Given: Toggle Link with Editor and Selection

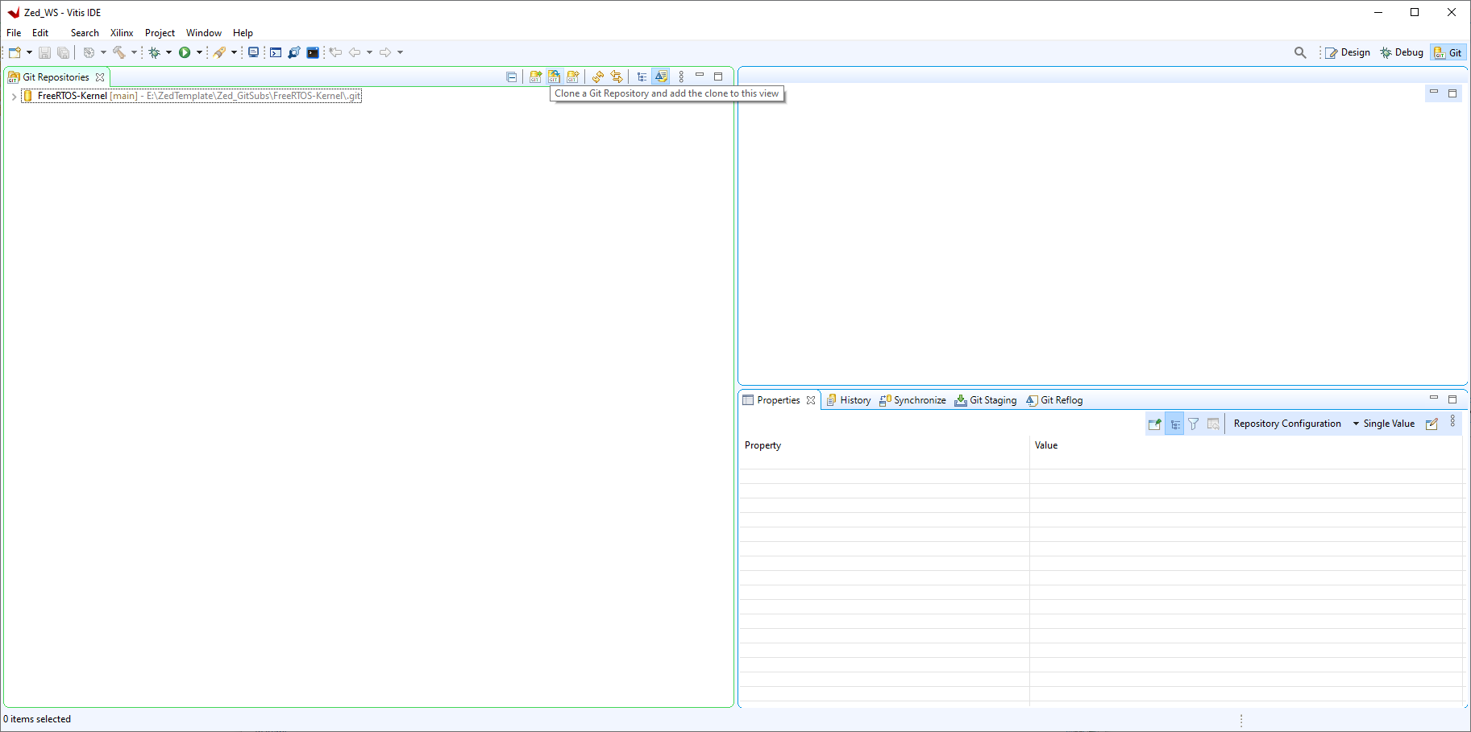Looking at the screenshot, I should coord(617,77).
